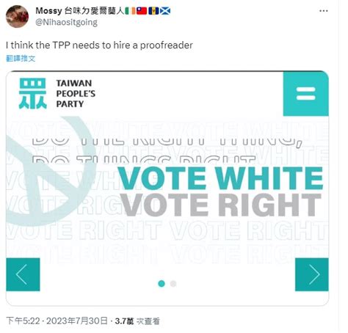Click the gray VOTE RIGHT headline

[221, 205]
